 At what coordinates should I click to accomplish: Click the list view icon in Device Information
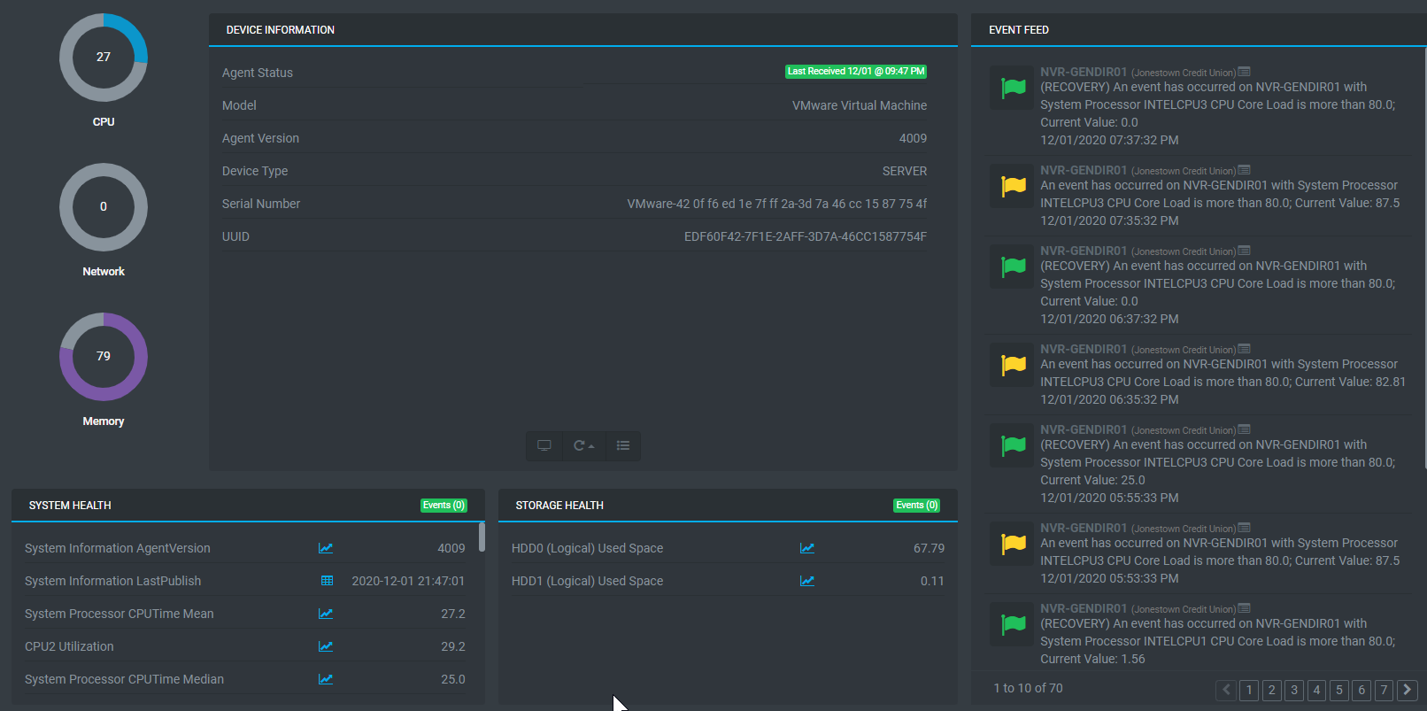[x=623, y=445]
